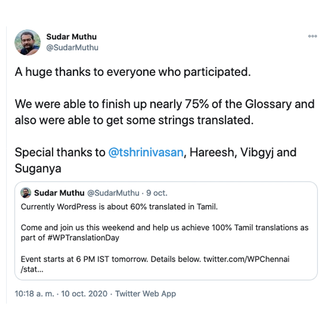Click the 'nearly 75% of the Glossary' paragraph

165,112
